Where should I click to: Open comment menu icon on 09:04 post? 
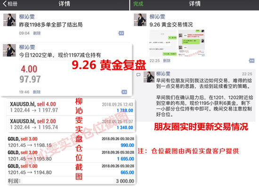pyautogui.click(x=121, y=34)
